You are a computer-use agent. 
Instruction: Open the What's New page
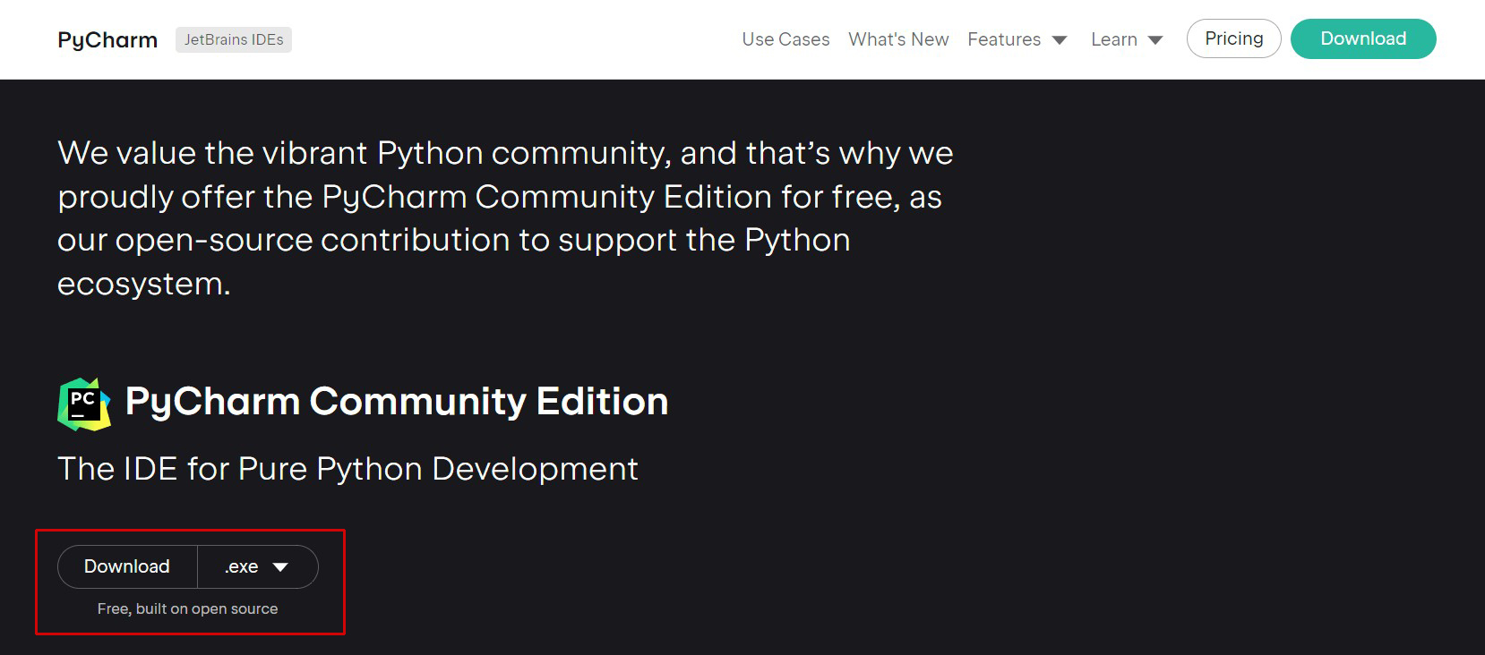(898, 40)
